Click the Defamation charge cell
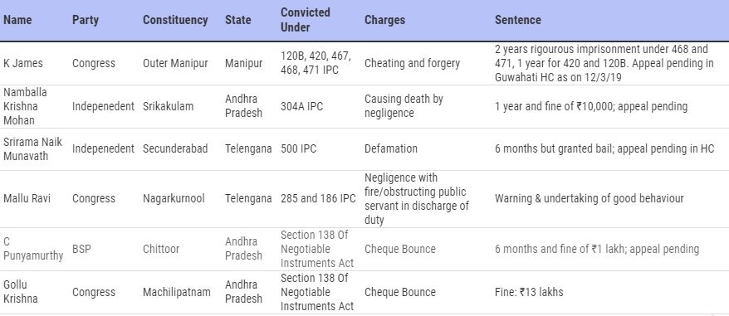This screenshot has height=316, width=729. click(x=391, y=148)
